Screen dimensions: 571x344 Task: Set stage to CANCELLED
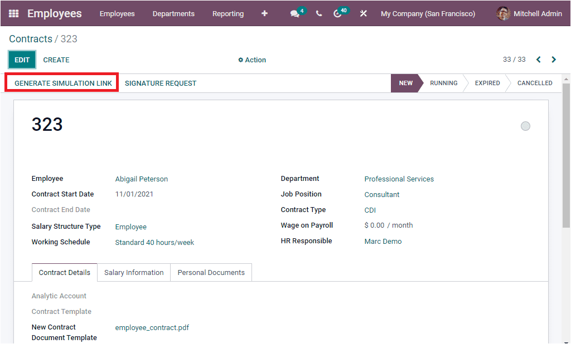pyautogui.click(x=533, y=83)
